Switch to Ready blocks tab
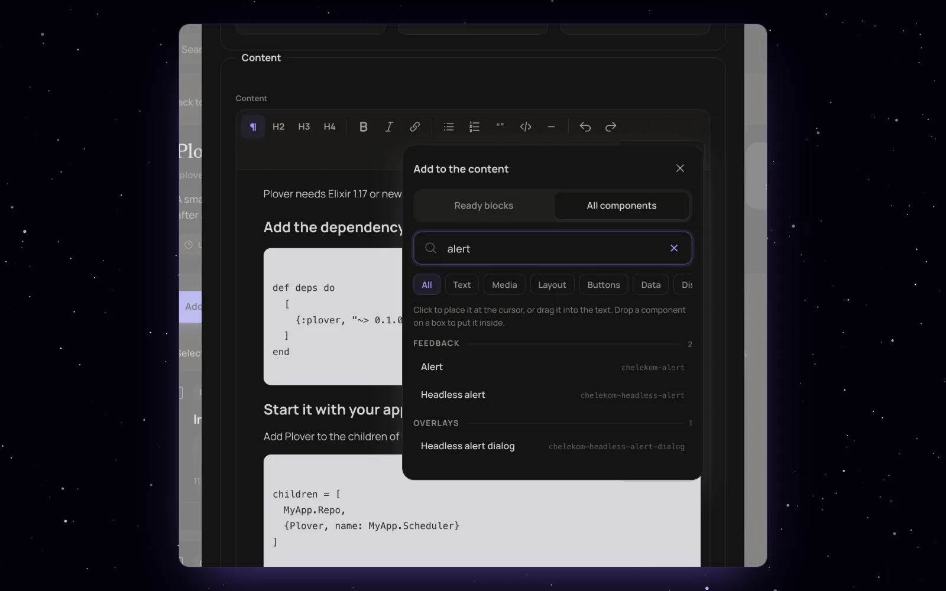Screen dimensions: 946x591 coord(484,206)
